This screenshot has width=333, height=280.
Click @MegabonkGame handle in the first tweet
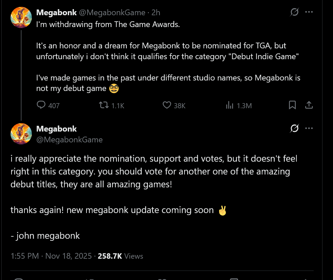pos(112,13)
